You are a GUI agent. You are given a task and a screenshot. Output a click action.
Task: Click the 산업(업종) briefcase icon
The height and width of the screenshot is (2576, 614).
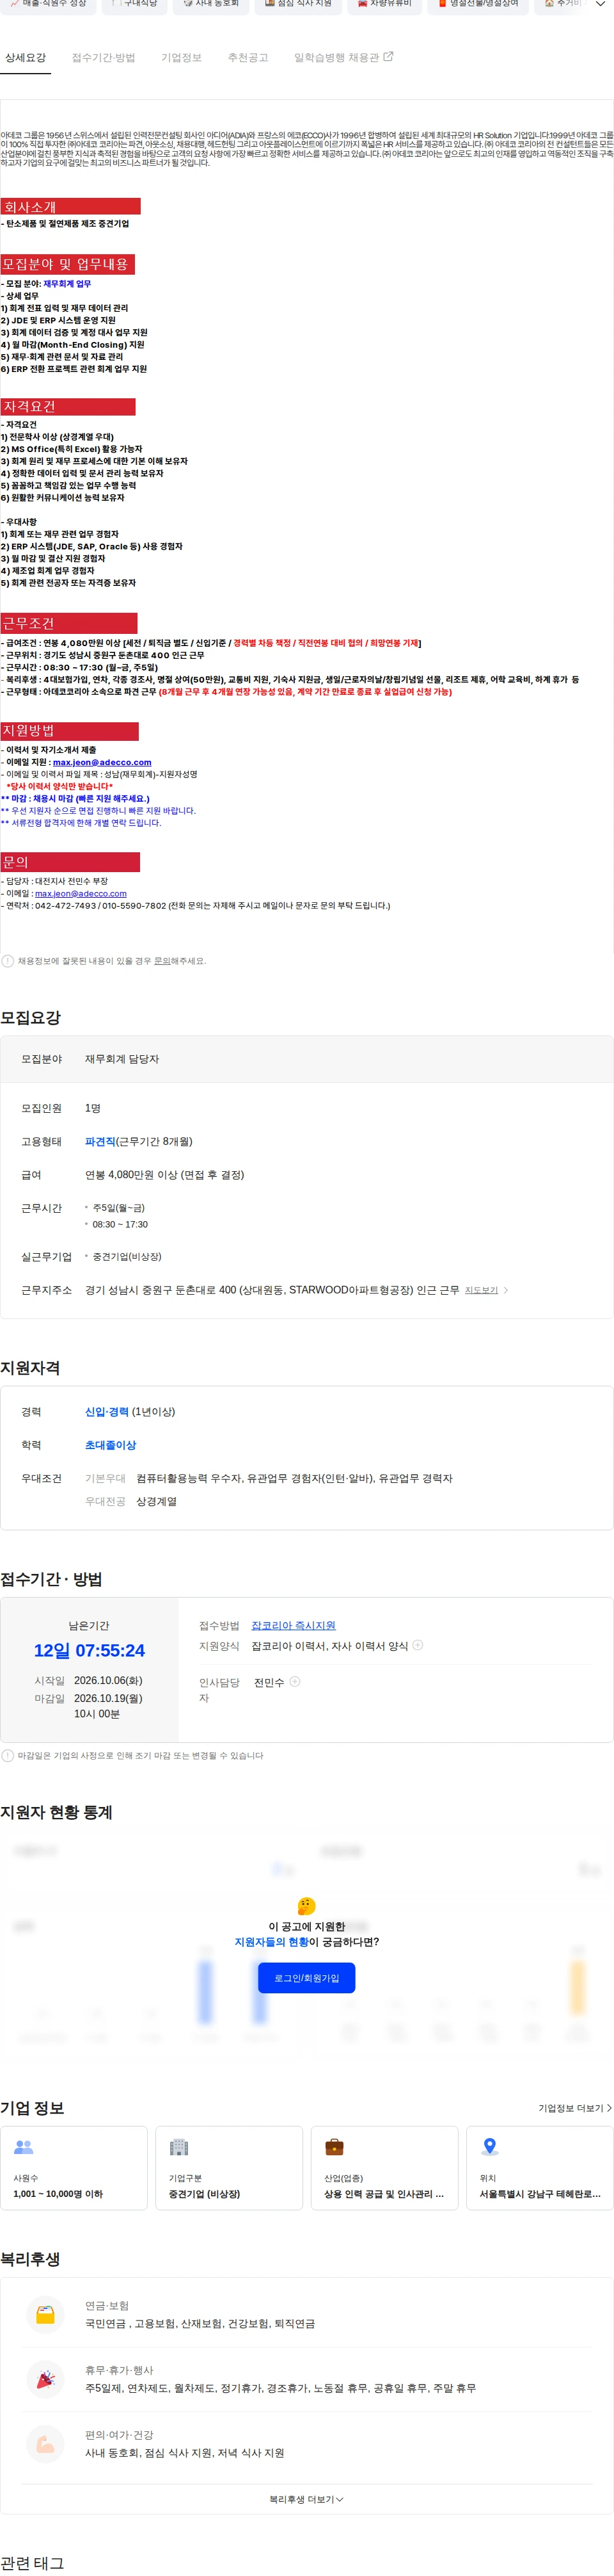click(x=335, y=2147)
